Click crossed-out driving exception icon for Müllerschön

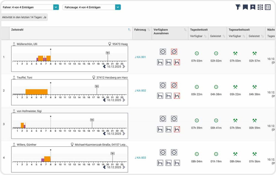pyautogui.click(x=174, y=52)
